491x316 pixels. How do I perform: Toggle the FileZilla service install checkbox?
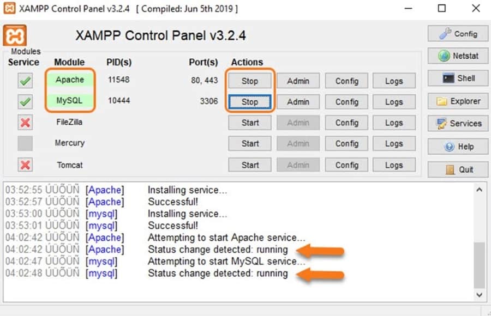[x=25, y=123]
